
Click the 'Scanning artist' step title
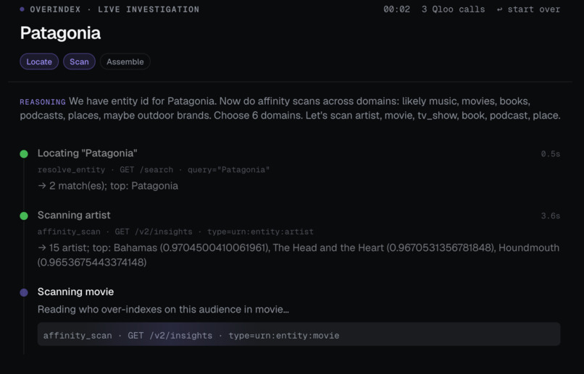(x=74, y=216)
